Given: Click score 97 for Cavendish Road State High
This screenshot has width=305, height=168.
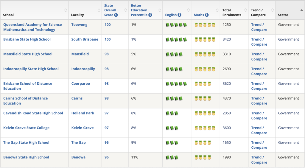Looking at the screenshot, I should coord(107,113).
